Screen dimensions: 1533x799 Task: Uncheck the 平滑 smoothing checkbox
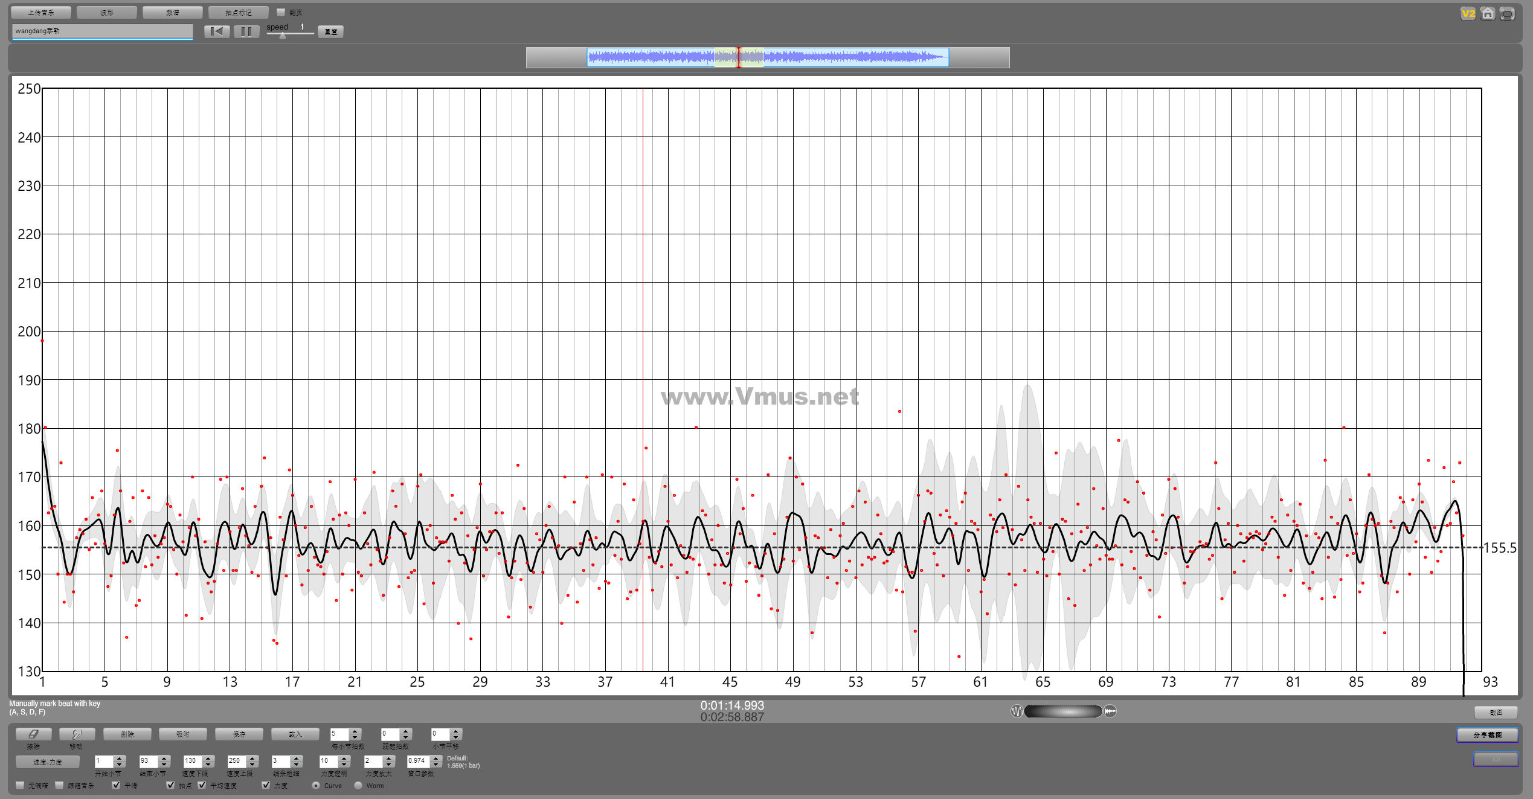point(116,785)
